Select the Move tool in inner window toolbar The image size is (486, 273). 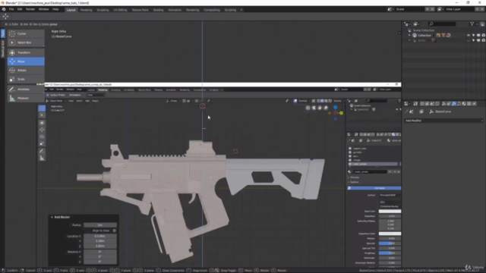42,130
